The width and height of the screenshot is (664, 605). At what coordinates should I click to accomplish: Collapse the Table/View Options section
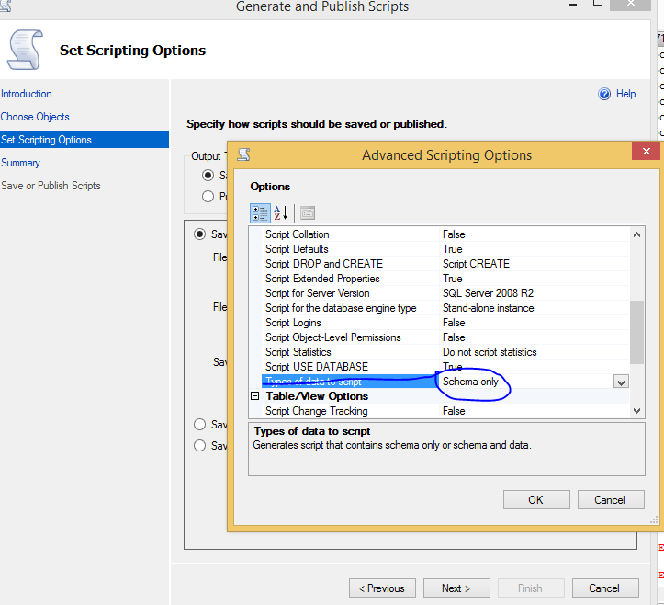(x=256, y=396)
